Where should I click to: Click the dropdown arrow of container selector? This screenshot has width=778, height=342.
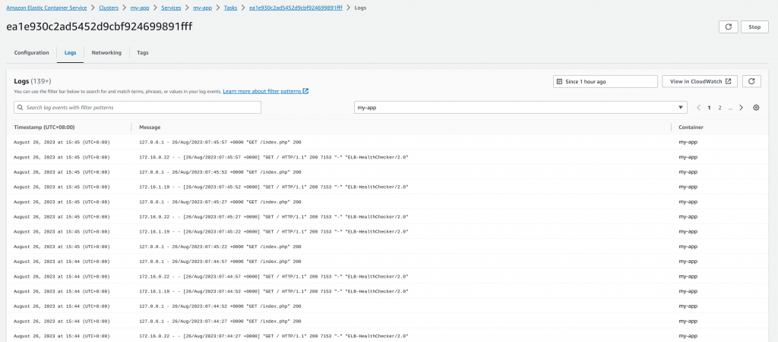680,108
